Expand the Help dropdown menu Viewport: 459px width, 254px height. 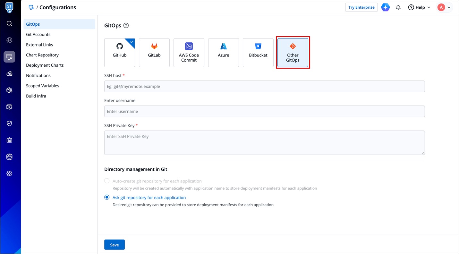point(419,7)
